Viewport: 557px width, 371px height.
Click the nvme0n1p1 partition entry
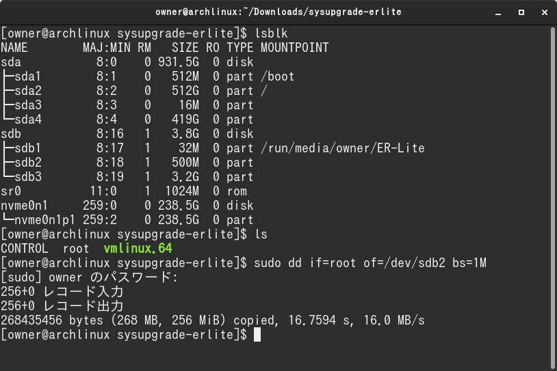44,220
